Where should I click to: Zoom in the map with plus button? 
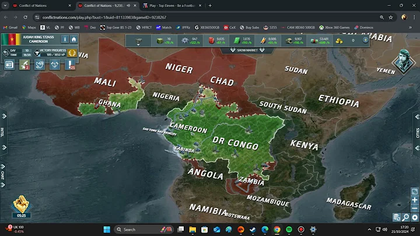pos(415,200)
